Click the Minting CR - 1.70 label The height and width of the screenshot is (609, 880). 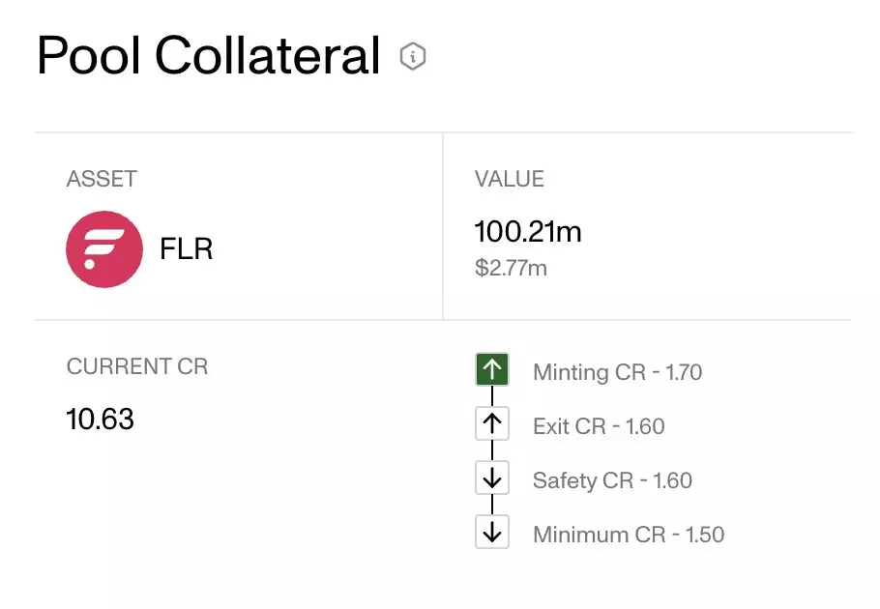click(x=617, y=372)
